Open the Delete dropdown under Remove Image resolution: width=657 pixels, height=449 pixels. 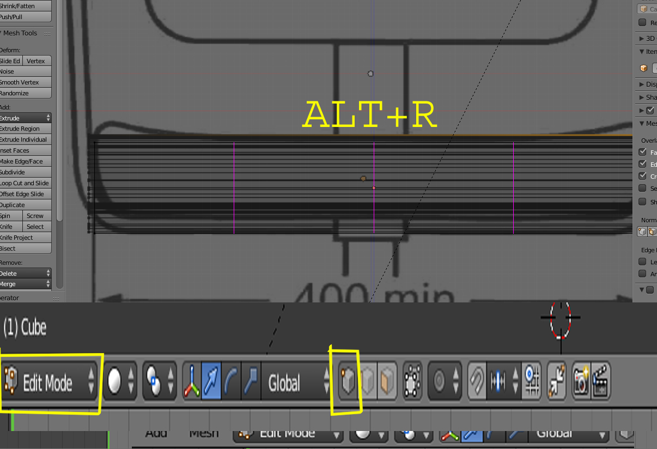click(26, 273)
